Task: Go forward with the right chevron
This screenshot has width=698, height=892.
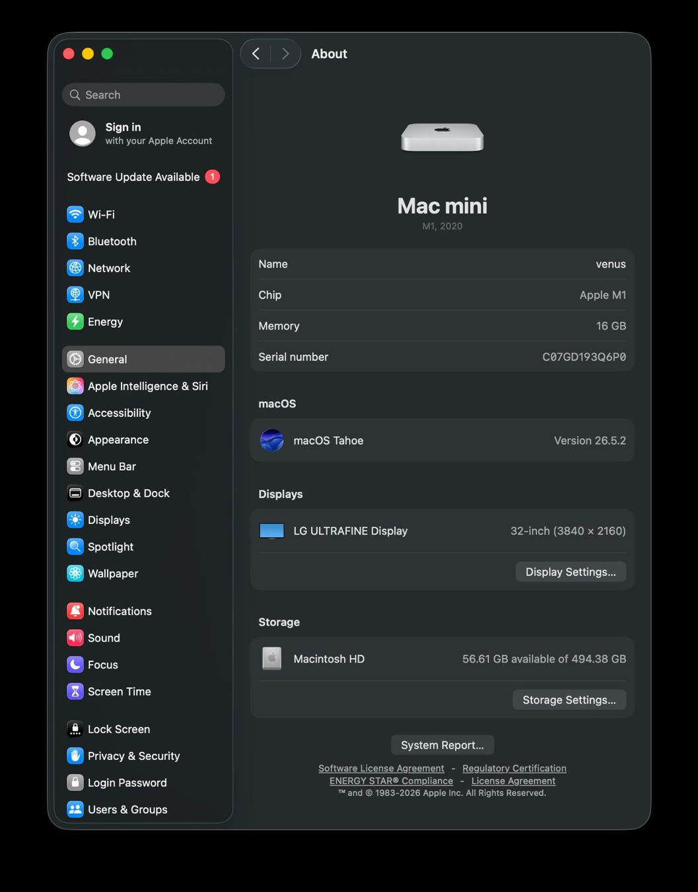Action: click(x=285, y=54)
